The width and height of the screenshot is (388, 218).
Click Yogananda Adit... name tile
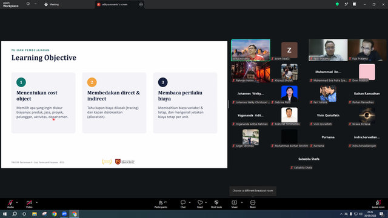click(x=250, y=116)
